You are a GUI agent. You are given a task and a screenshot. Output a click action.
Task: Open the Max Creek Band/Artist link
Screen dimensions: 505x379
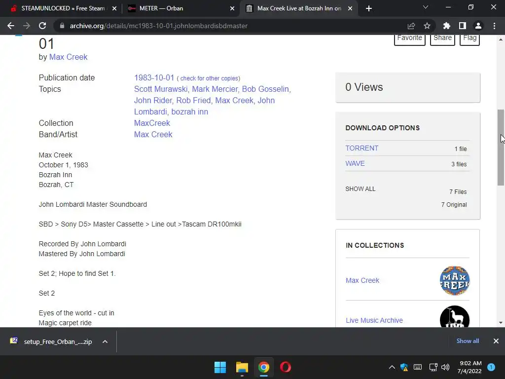coord(153,134)
